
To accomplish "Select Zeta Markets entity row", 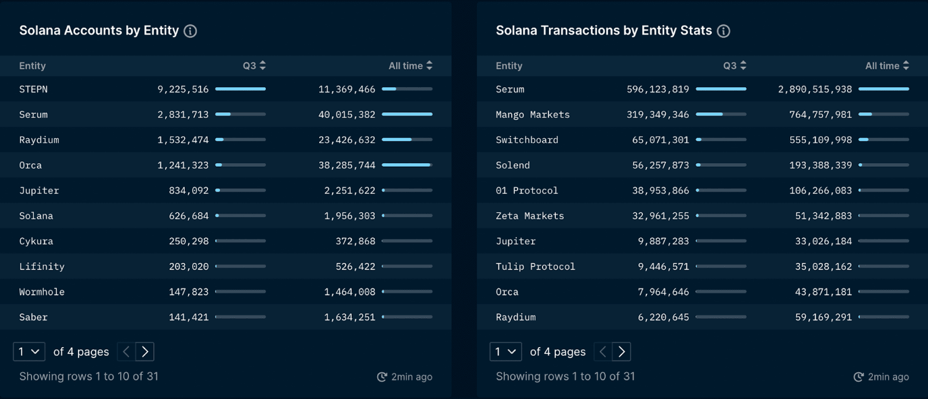I will 702,216.
